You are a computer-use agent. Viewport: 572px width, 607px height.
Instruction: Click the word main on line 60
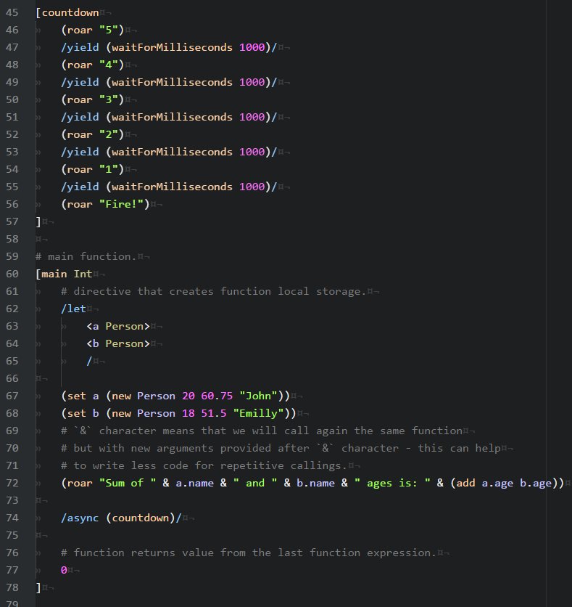pyautogui.click(x=54, y=274)
